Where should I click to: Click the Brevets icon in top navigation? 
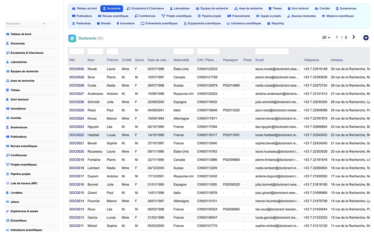click(98, 23)
